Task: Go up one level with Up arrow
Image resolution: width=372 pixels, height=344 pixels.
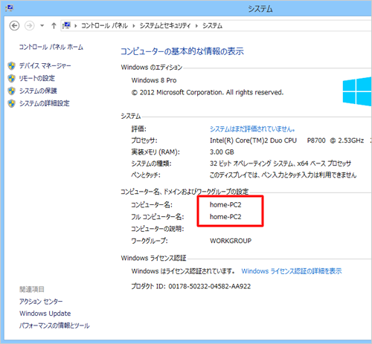Action: [x=54, y=25]
